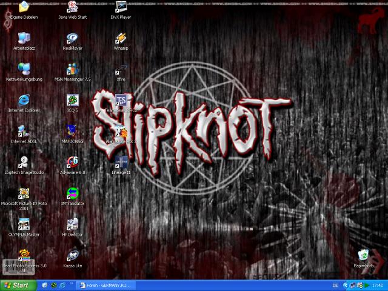Click the green arrow tray icon
Viewport: 388px width, 291px height.
click(x=367, y=286)
